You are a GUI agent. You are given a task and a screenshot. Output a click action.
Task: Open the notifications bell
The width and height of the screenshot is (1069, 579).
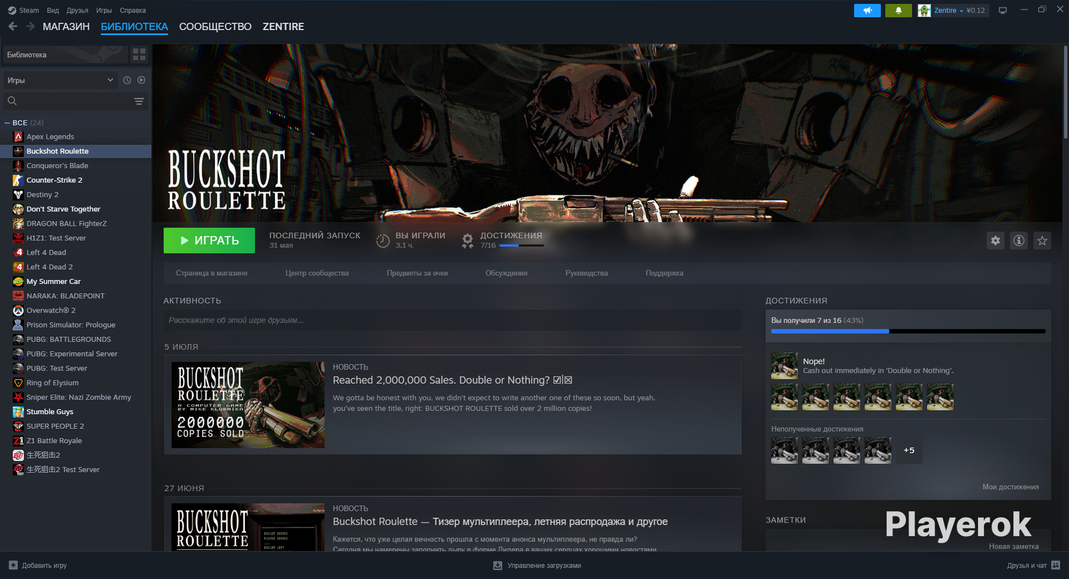point(898,10)
